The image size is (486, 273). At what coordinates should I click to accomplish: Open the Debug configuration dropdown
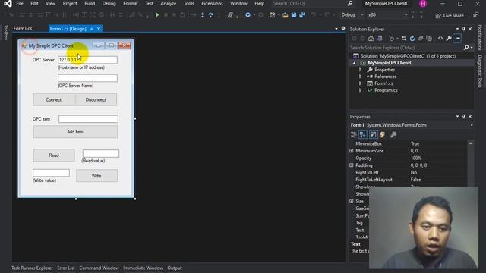[352, 15]
